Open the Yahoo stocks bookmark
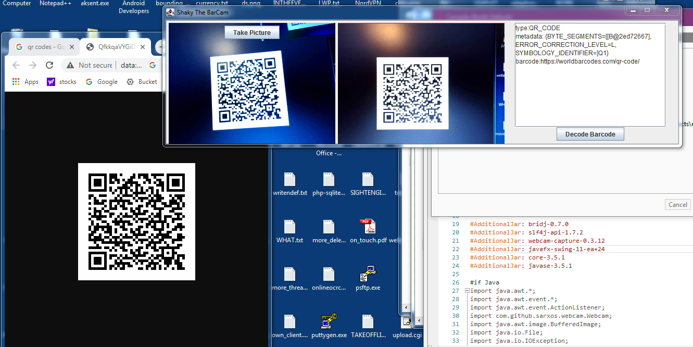The height and width of the screenshot is (347, 693). click(x=61, y=82)
